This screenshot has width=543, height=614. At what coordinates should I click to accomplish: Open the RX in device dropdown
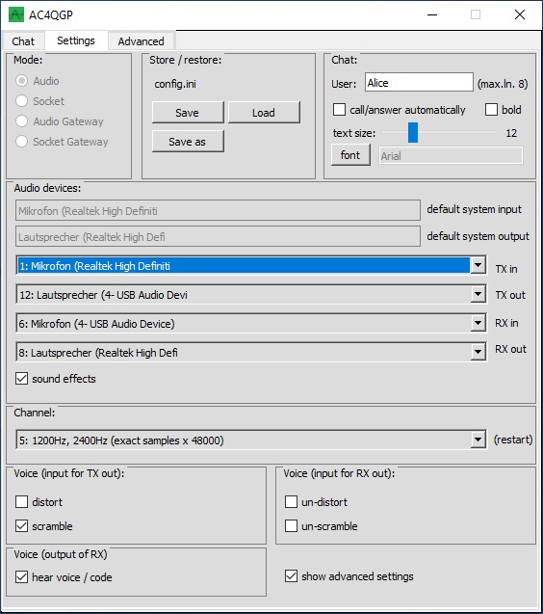click(478, 323)
